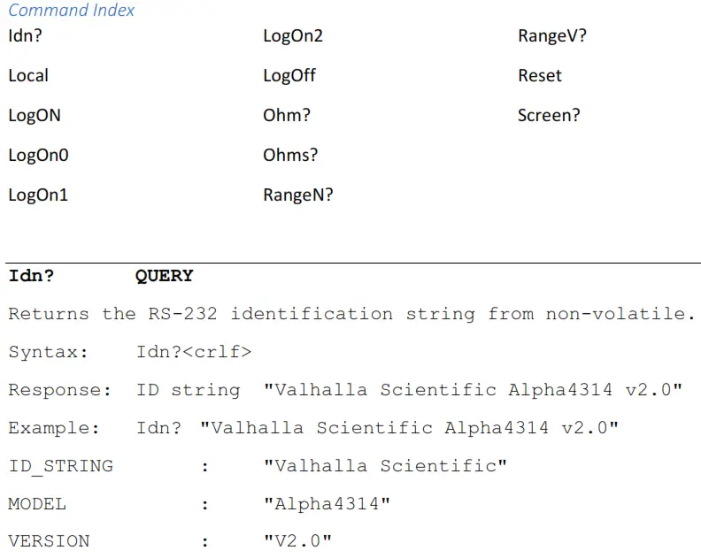Jump to the RangeN? command
This screenshot has height=558, width=701.
pyautogui.click(x=298, y=195)
